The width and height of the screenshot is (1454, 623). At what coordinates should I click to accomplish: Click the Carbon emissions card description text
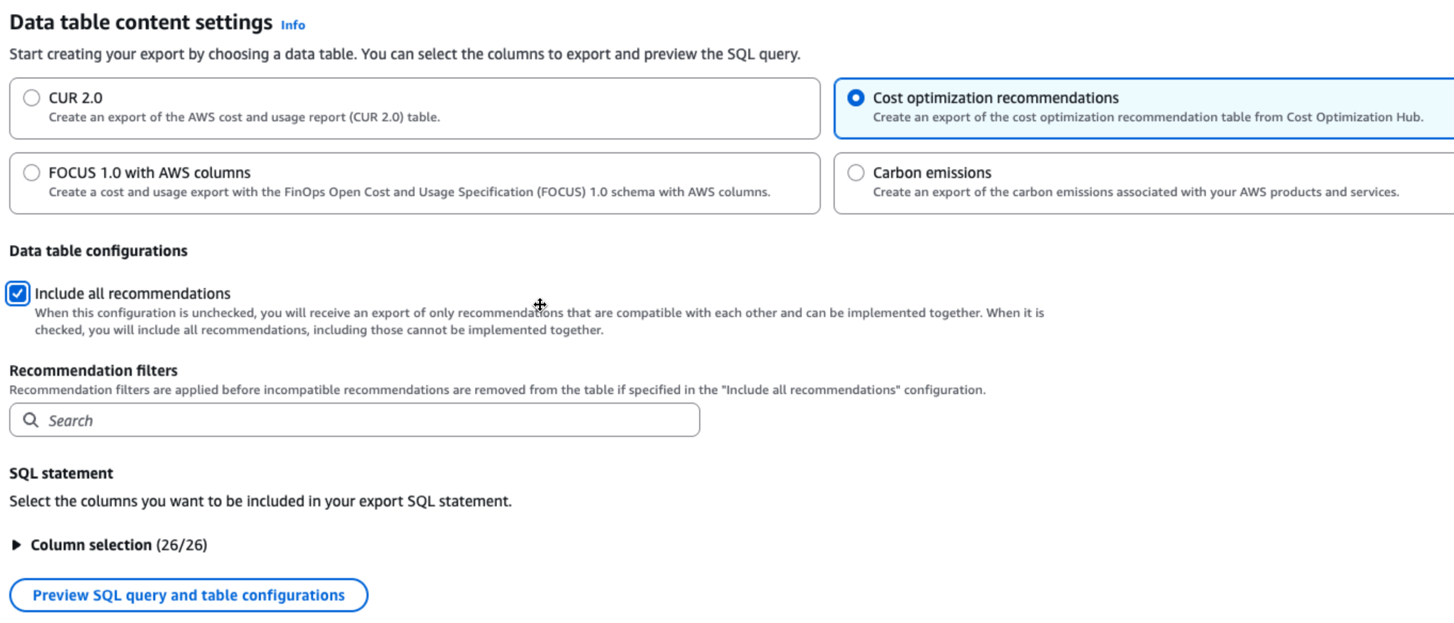pyautogui.click(x=1136, y=192)
